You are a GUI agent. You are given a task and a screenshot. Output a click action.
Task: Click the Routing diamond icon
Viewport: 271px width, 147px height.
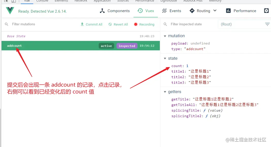[192, 11]
